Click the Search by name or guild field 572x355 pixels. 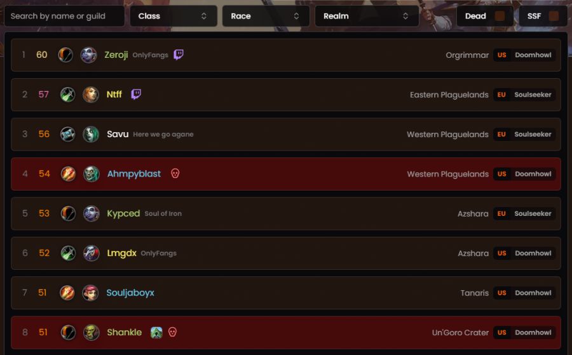(64, 16)
